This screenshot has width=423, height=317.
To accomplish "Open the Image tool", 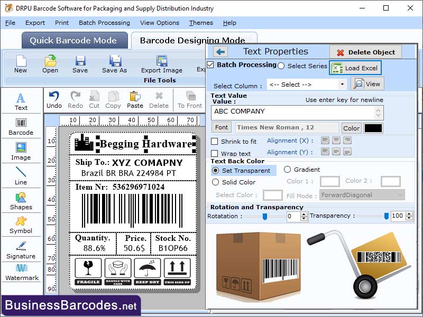I will point(21,152).
